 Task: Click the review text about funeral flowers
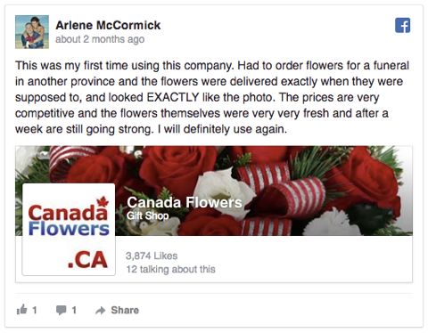(x=212, y=97)
